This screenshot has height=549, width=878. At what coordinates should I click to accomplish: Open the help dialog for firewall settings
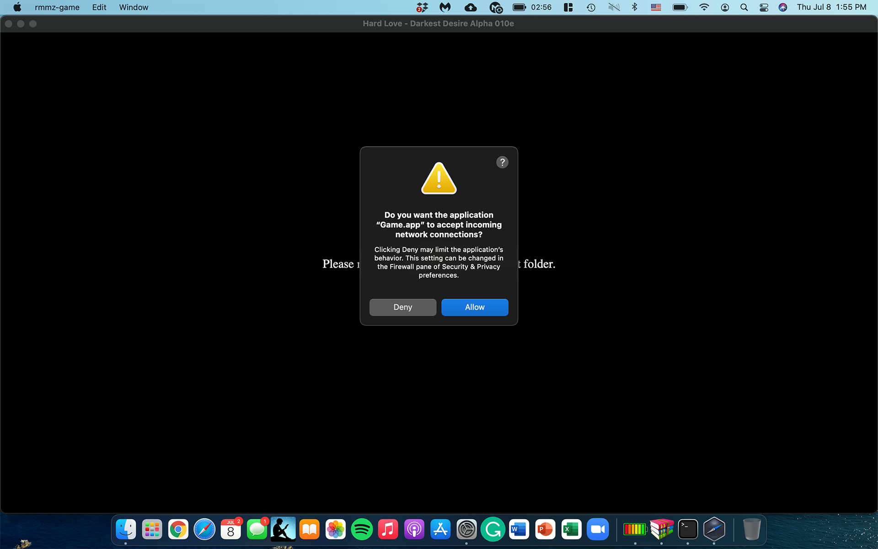click(503, 162)
